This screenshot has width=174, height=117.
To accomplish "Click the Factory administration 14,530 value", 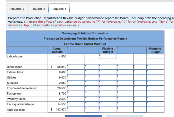I will (62, 104).
